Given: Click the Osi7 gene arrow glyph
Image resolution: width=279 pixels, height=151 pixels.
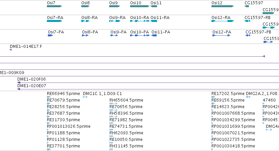Looking at the screenshot, I should pos(54,6).
